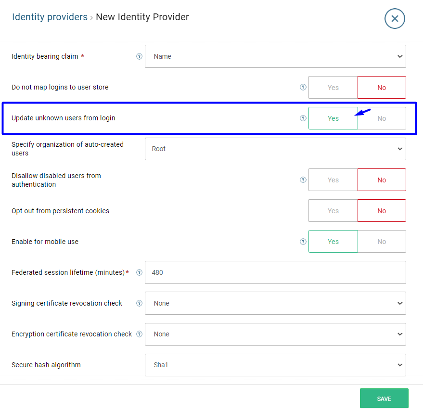Image resolution: width=423 pixels, height=411 pixels.
Task: Expand organization of auto-created users dropdown
Action: (275, 149)
